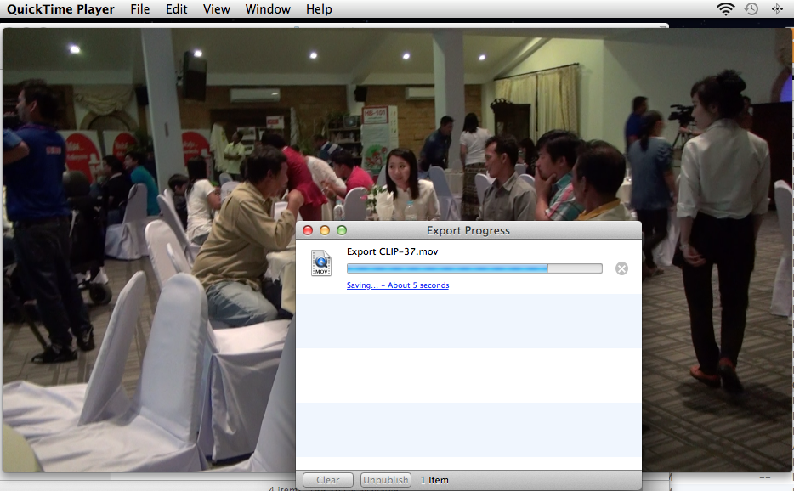This screenshot has height=491, width=794.
Task: Close the Export Progress window
Action: tap(308, 230)
